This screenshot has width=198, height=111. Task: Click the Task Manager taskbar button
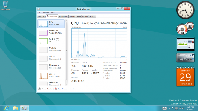click(x=25, y=108)
